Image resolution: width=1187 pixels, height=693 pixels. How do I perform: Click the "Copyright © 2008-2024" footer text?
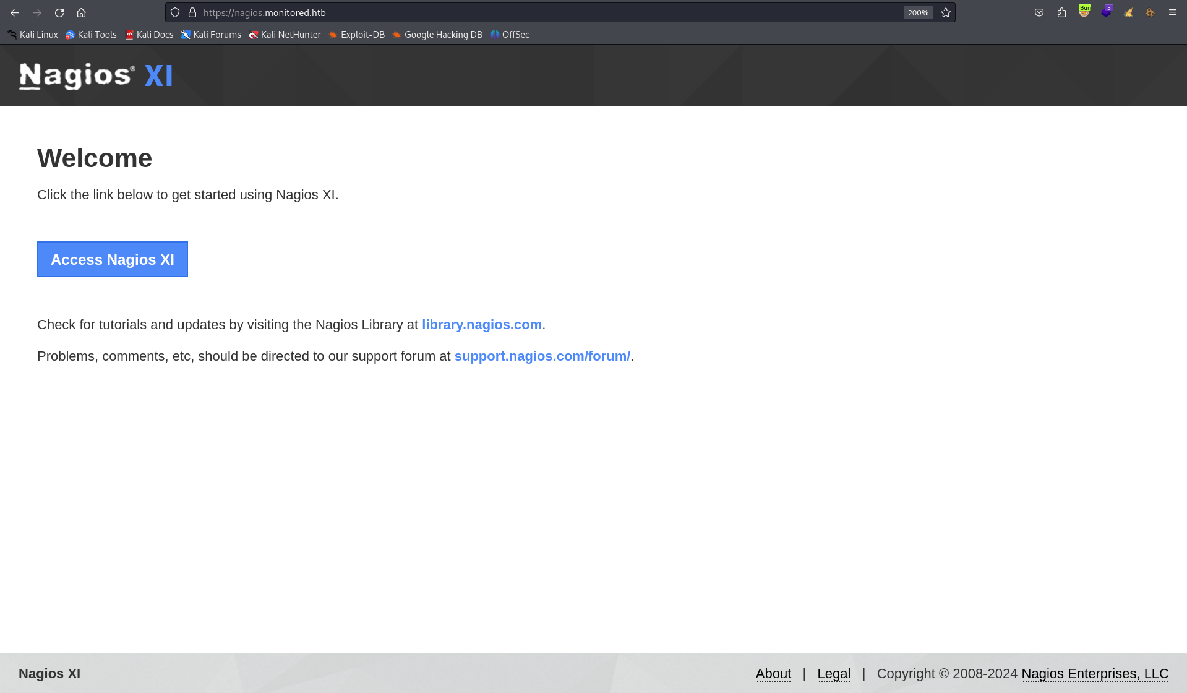click(947, 674)
